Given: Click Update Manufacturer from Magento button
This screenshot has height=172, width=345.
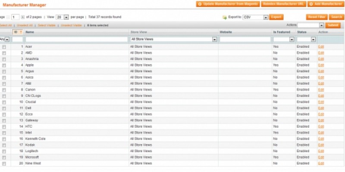Looking at the screenshot, I should [x=228, y=4].
